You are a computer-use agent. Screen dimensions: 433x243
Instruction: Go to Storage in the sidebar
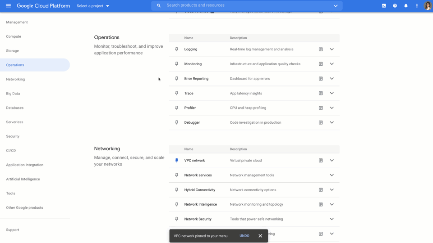13,51
